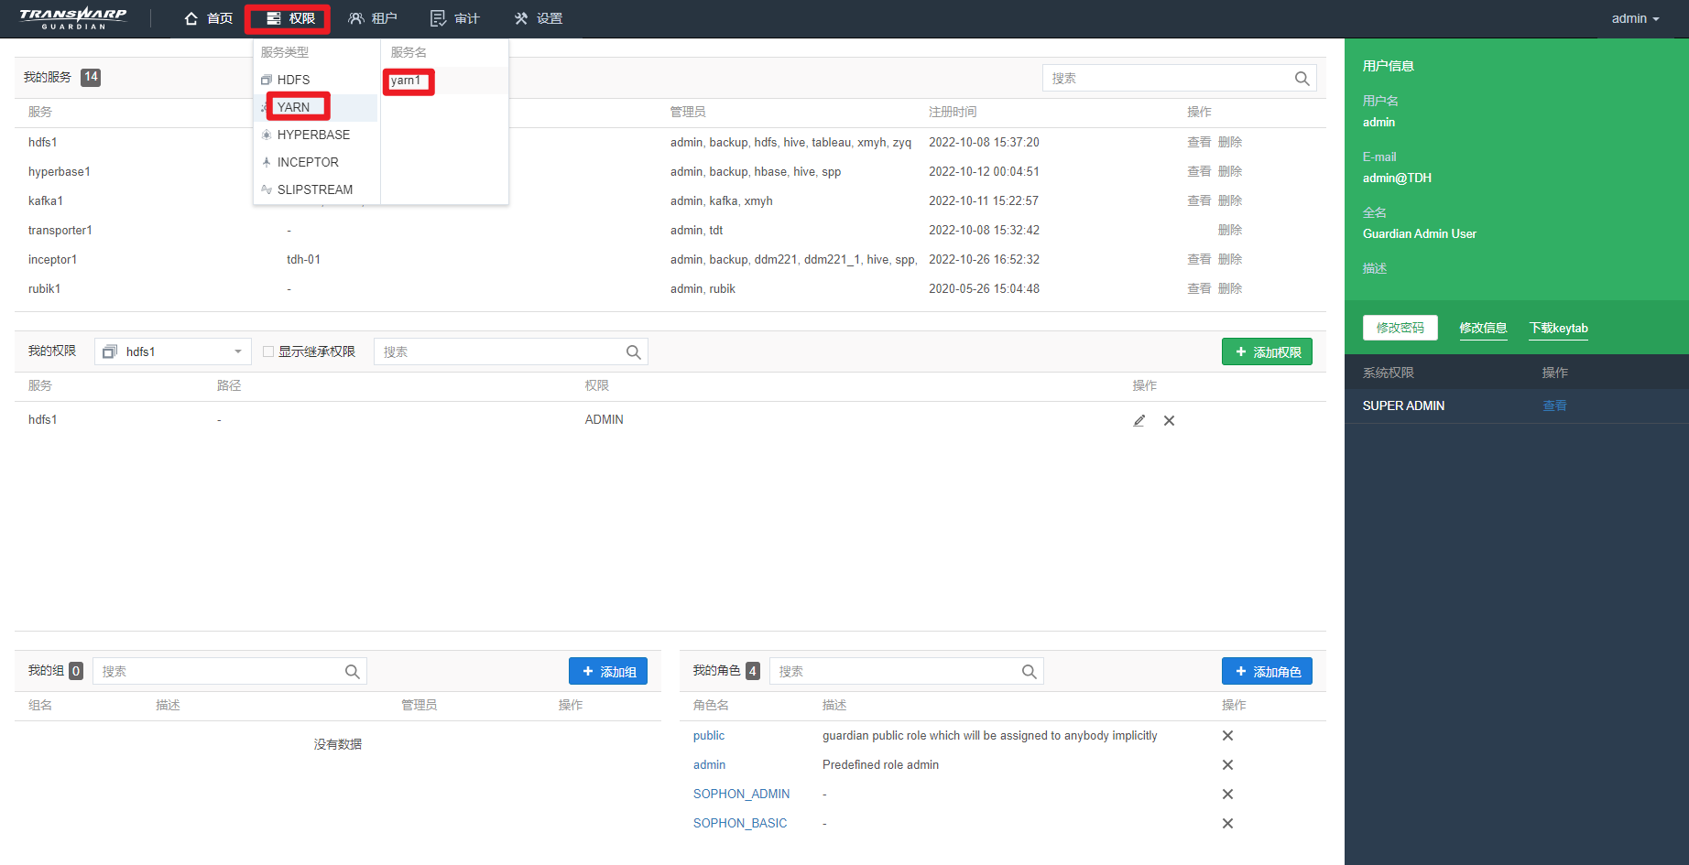Click the 我的角色 count badge 4
Image resolution: width=1689 pixels, height=865 pixels.
752,671
